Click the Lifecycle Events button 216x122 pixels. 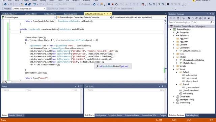coord(56,8)
